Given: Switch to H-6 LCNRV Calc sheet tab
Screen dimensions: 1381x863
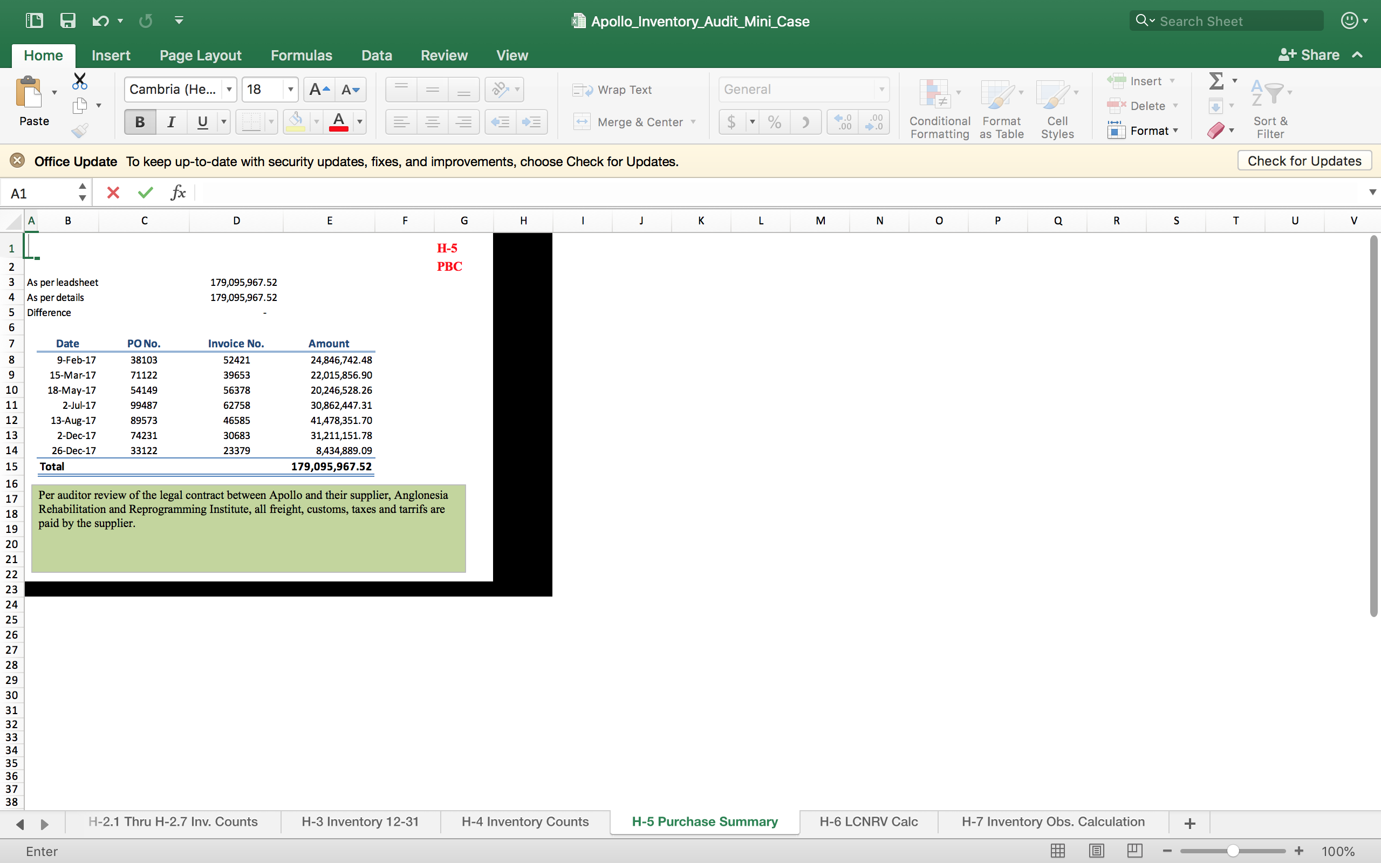Looking at the screenshot, I should [x=868, y=821].
